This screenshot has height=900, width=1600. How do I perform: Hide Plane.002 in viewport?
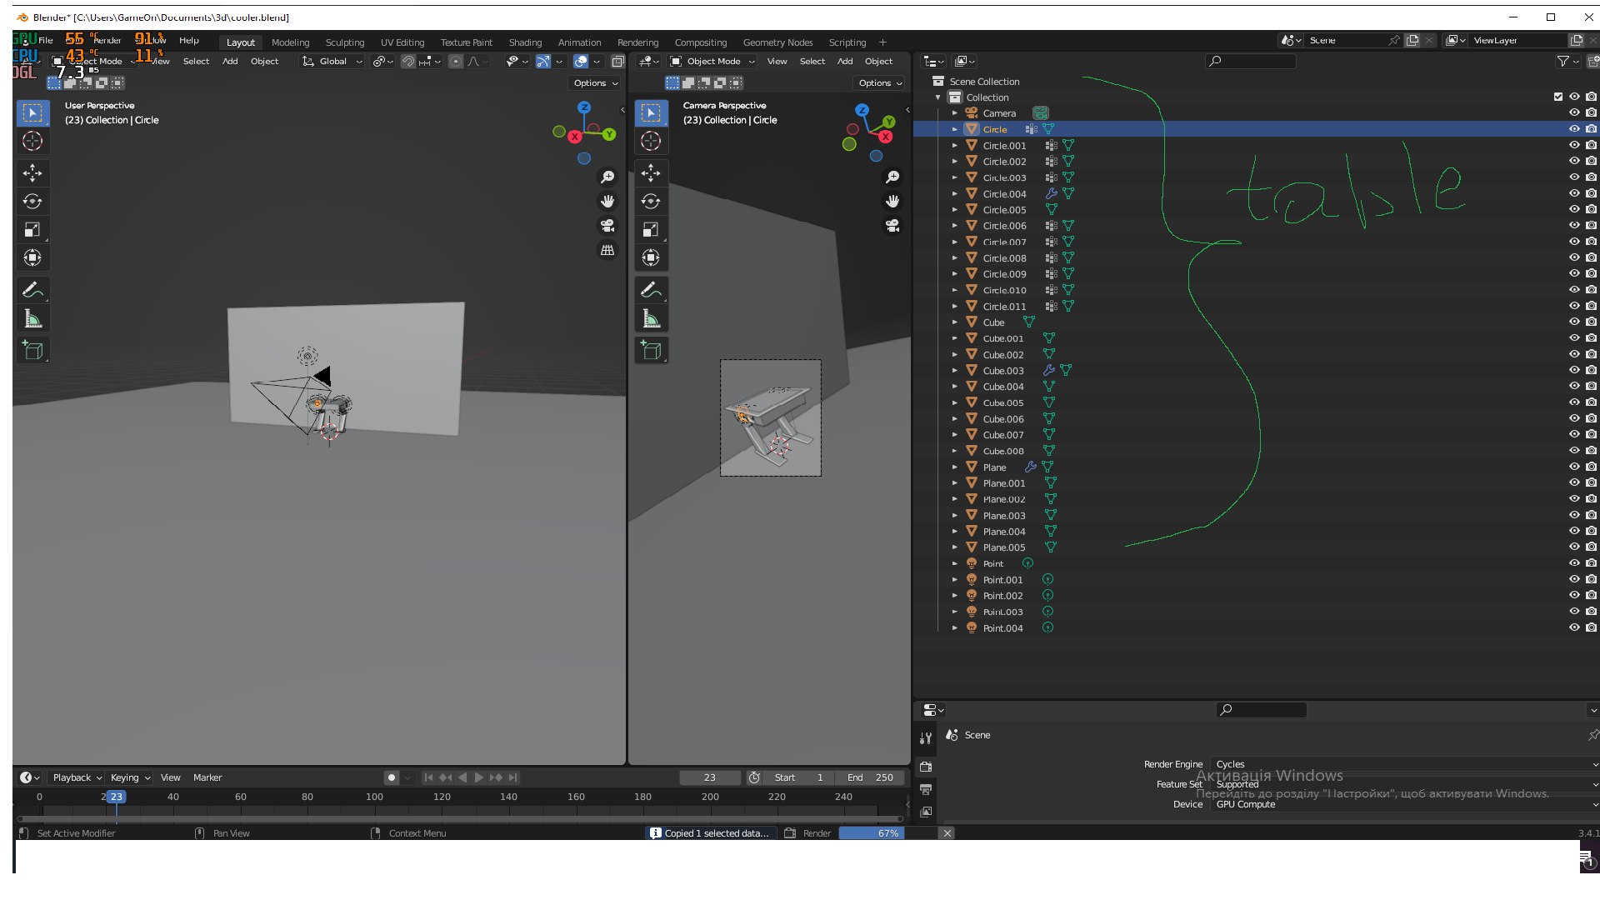tap(1574, 498)
